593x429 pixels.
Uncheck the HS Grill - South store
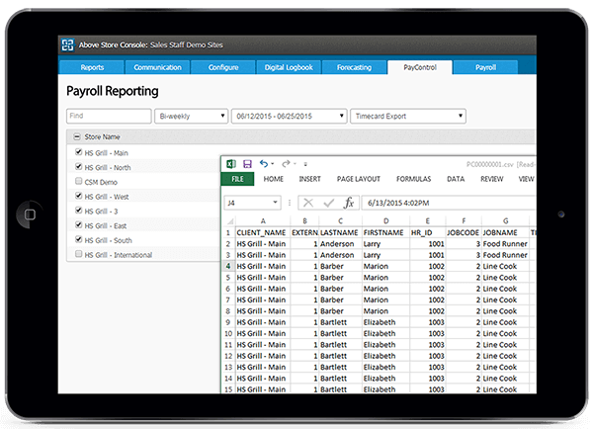[x=78, y=239]
